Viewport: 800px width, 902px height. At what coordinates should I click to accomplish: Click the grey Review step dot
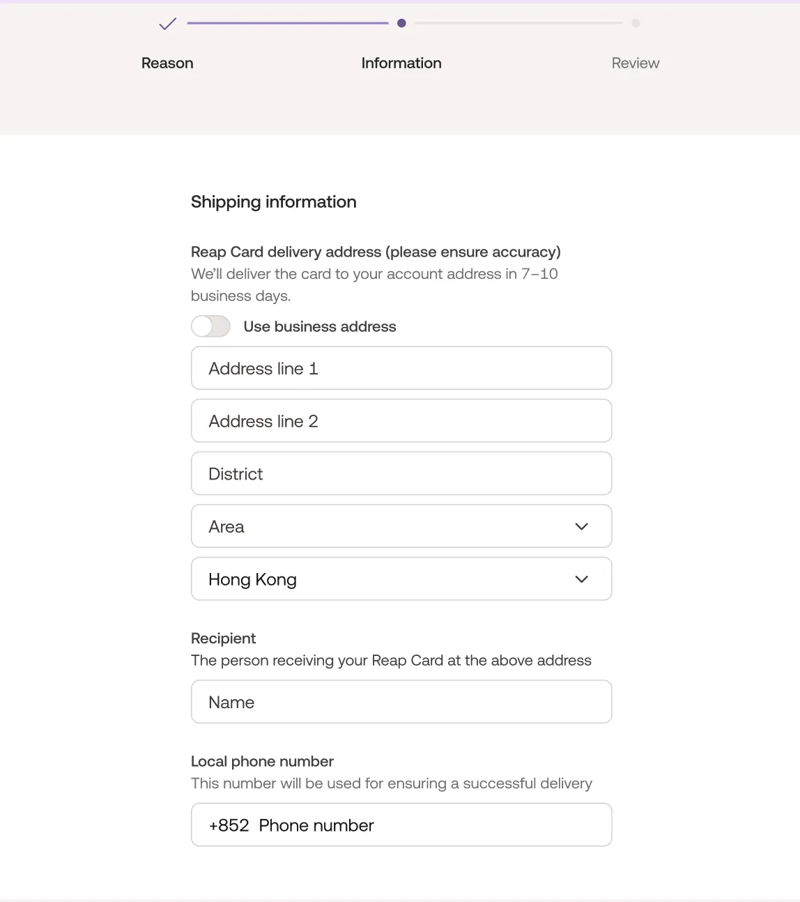pos(636,23)
